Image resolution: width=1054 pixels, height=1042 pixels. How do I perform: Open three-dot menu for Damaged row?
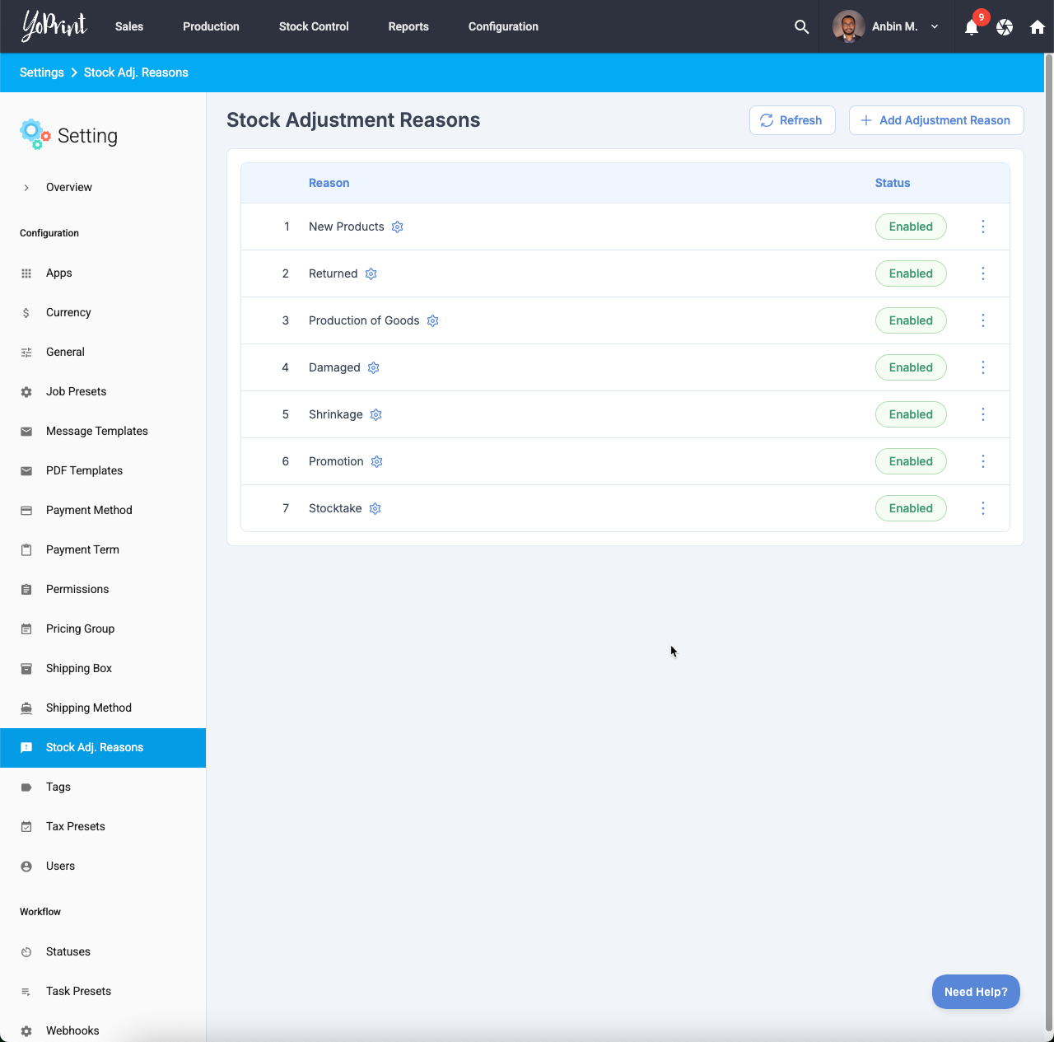[x=982, y=367]
